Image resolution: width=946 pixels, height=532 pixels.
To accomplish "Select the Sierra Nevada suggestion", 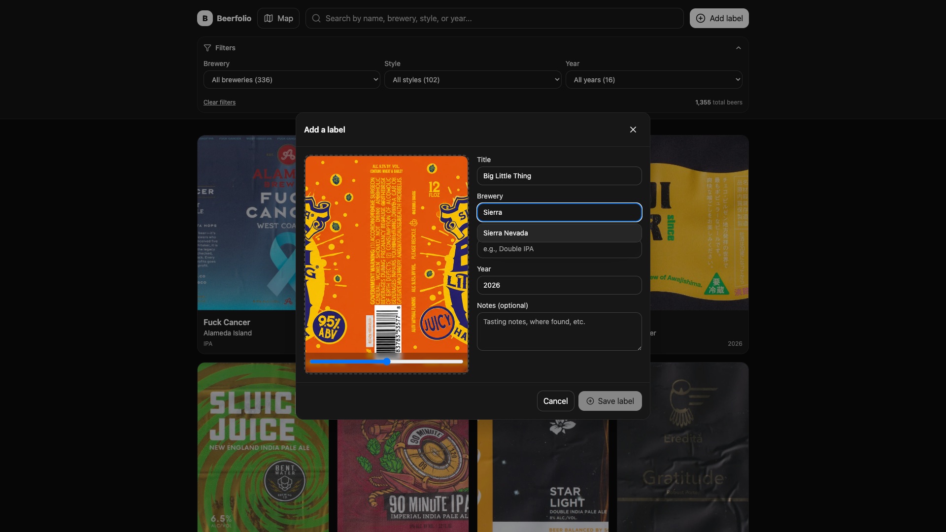I will (559, 233).
